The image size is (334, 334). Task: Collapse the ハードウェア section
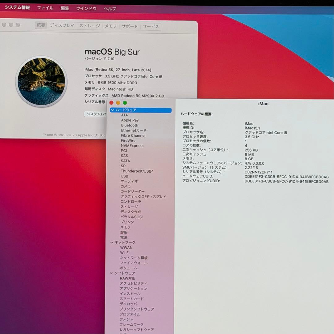tap(113, 110)
